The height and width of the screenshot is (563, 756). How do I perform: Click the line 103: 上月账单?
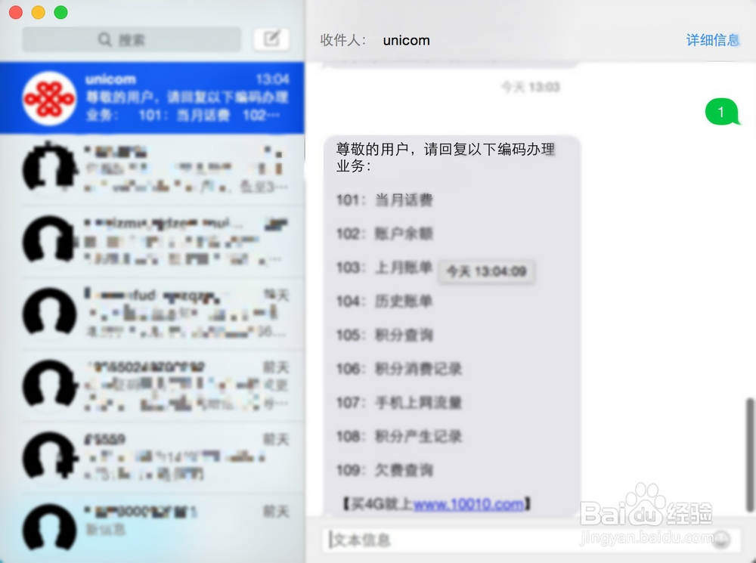click(x=384, y=267)
